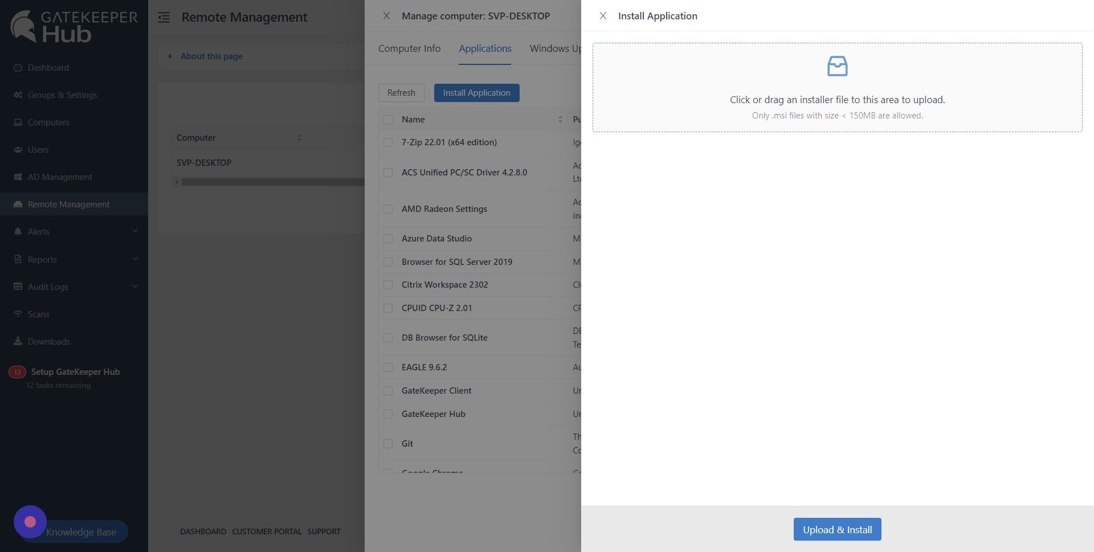Click the computer table horizontal scrollbar
Screen dimensions: 1094x552
[272, 182]
